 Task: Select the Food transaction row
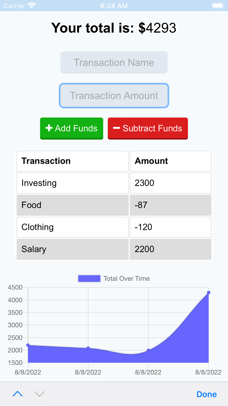(72, 205)
